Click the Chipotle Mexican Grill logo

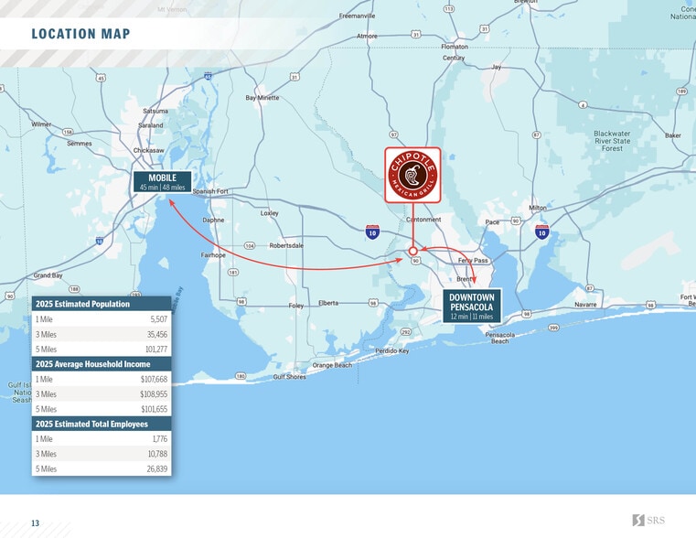point(412,175)
